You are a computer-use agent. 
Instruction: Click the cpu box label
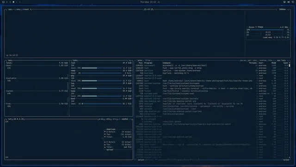[10, 9]
